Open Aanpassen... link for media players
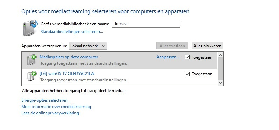The image size is (279, 130). (168, 57)
